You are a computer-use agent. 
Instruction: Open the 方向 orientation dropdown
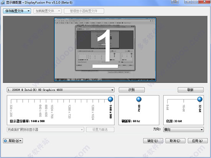183,130
